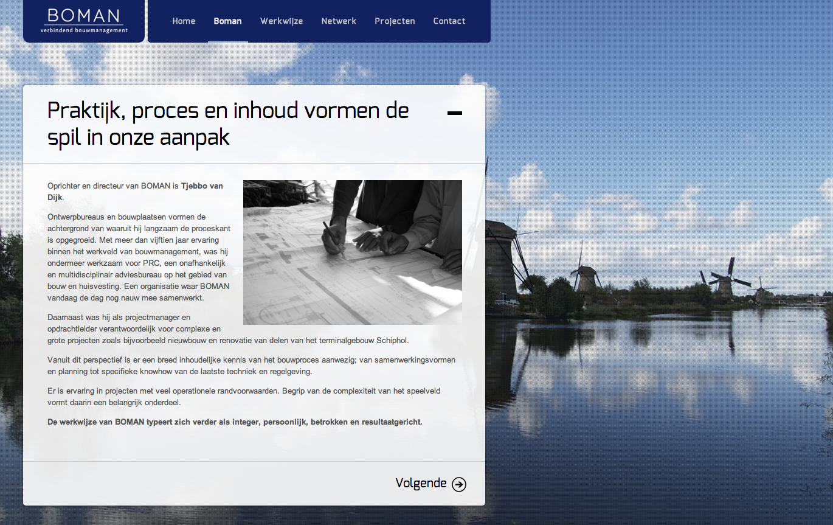Screen dimensions: 833x525
Task: Click the paragraph starting 'Vanuit dit perspectief'
Action: (x=251, y=366)
